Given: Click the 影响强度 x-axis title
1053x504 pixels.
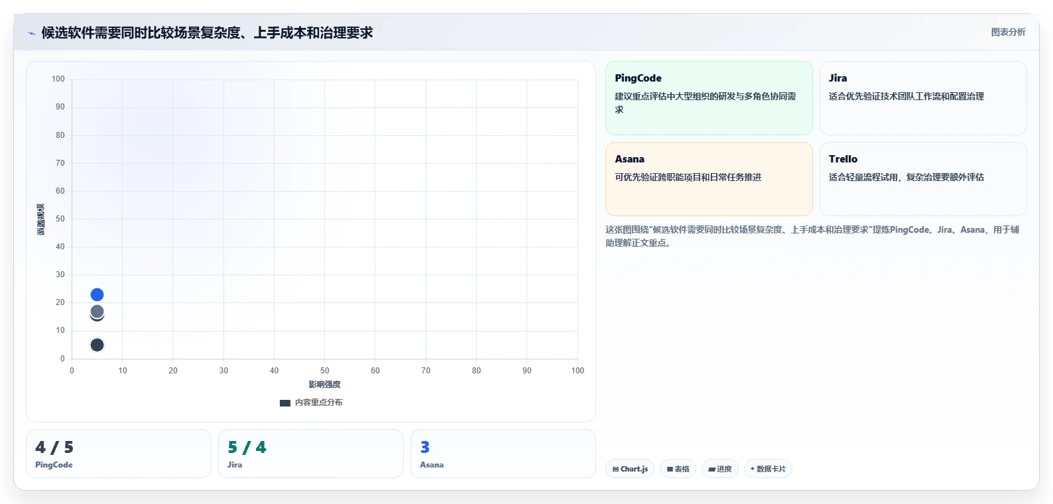Looking at the screenshot, I should (x=324, y=385).
